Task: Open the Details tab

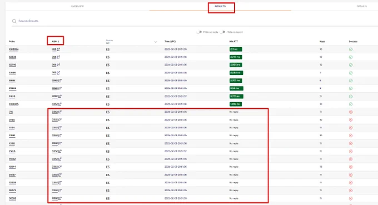Action: coord(362,6)
